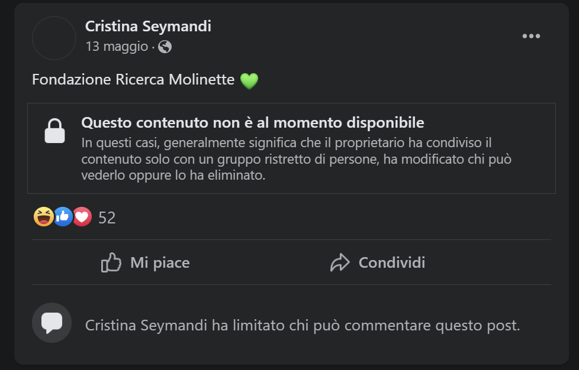Click the 13 maggio post date
Screen dimensions: 579x370
(117, 46)
